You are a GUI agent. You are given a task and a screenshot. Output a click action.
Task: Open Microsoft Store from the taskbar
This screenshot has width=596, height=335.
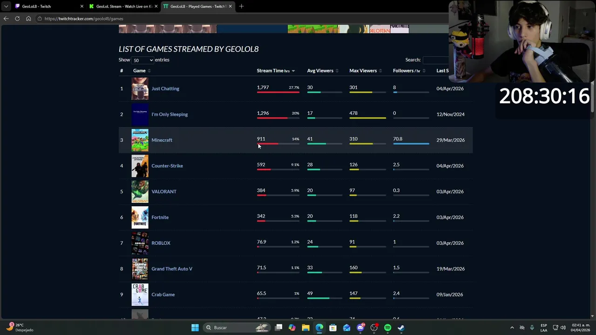pyautogui.click(x=333, y=328)
